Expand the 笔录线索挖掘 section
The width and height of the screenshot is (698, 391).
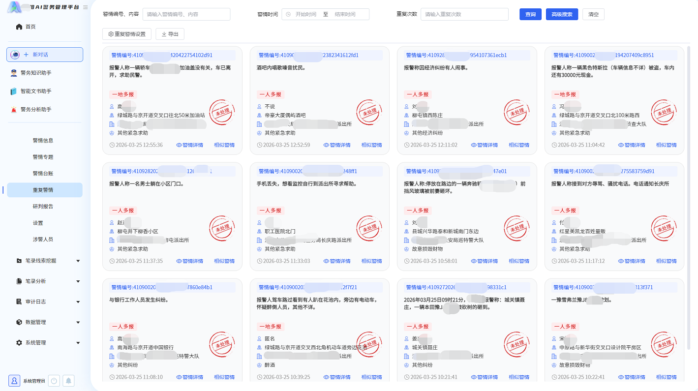[x=42, y=261]
